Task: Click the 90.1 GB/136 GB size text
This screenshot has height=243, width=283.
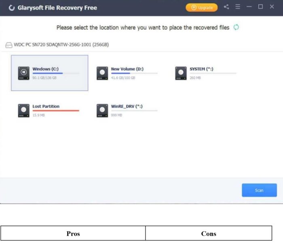Action: click(44, 78)
